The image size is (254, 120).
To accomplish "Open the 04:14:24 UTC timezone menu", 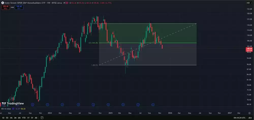I will [240, 118].
